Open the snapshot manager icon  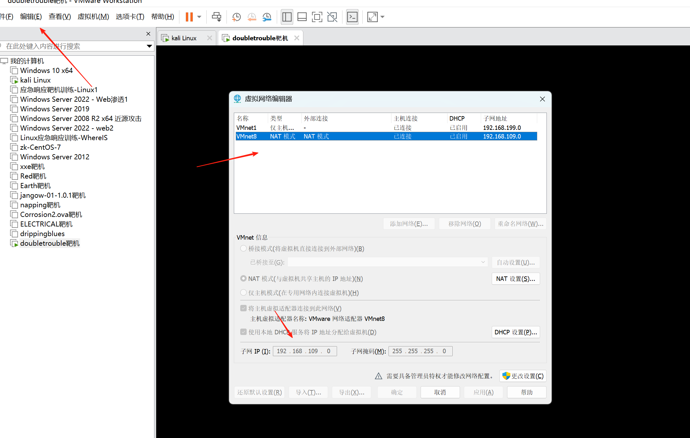267,17
